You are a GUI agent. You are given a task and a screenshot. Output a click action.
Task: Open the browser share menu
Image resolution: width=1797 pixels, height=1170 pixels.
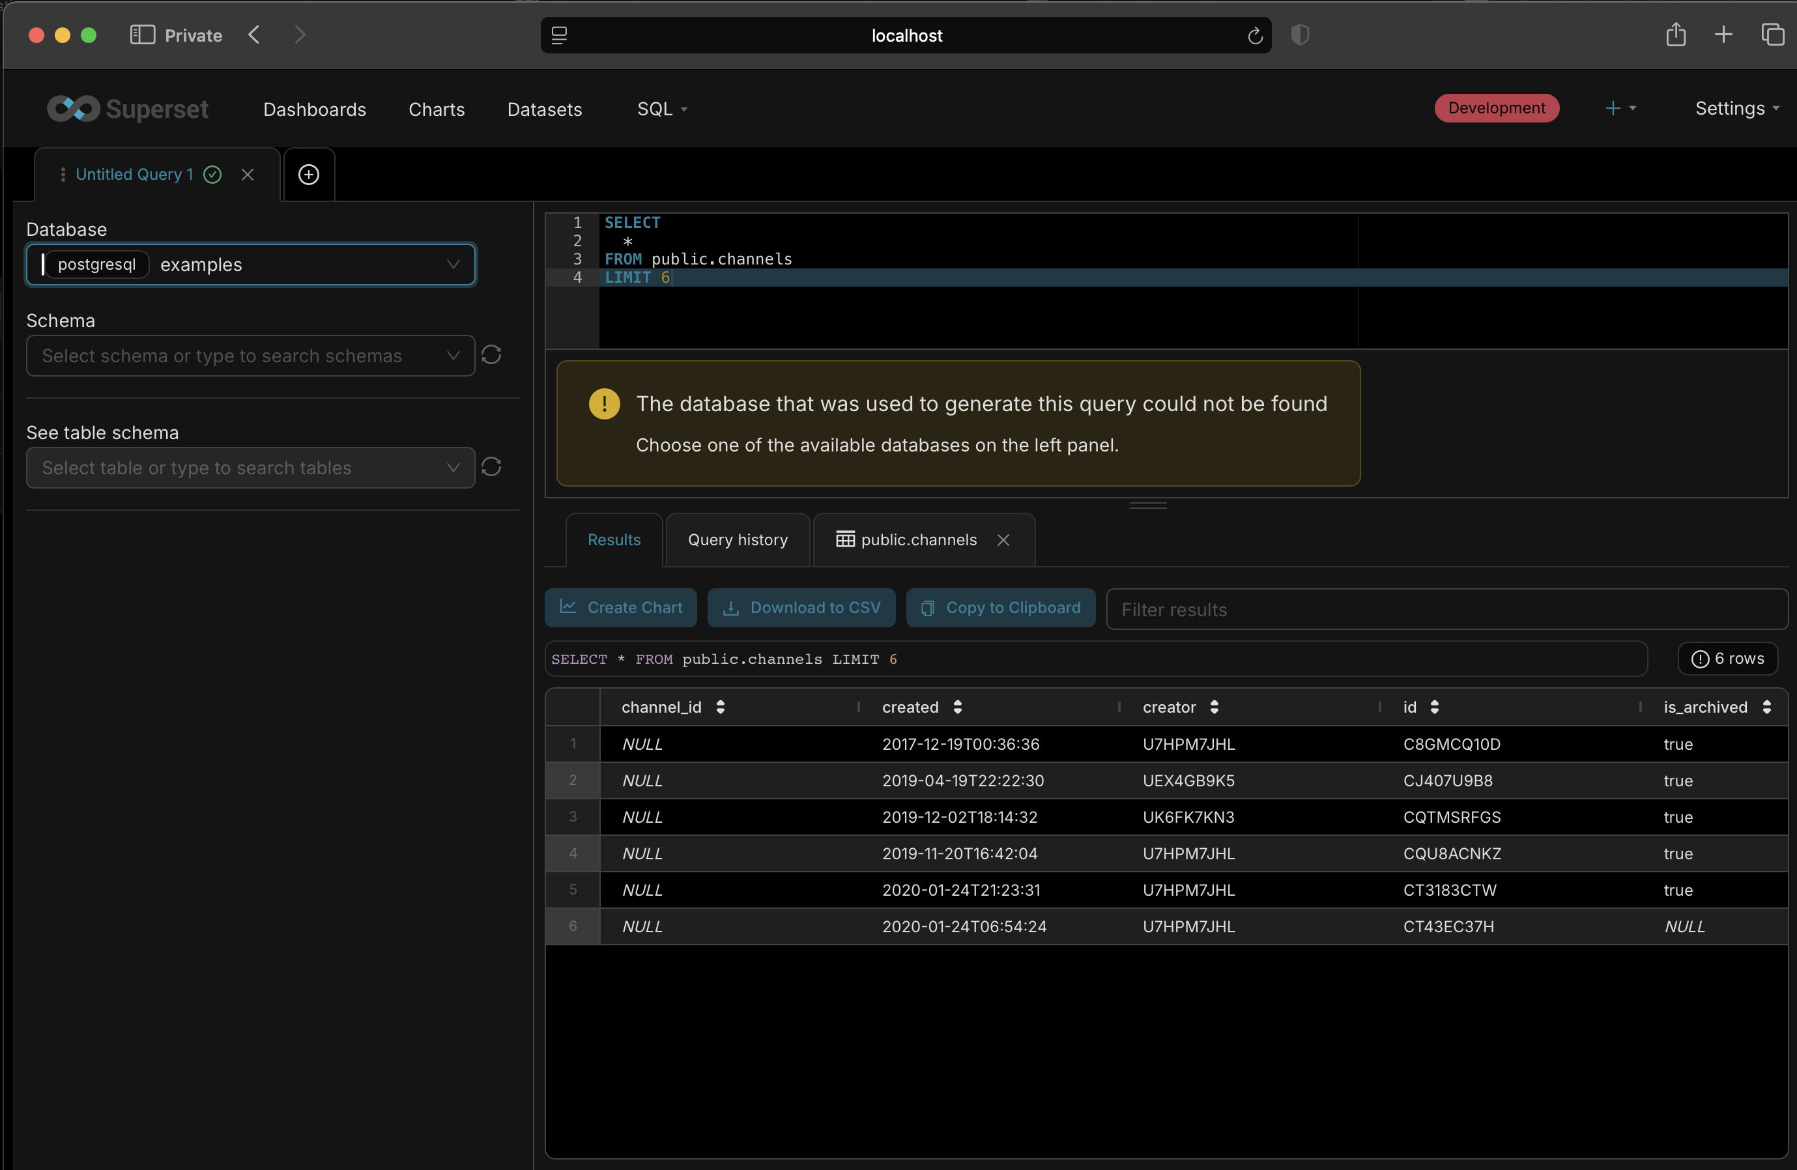[1676, 34]
